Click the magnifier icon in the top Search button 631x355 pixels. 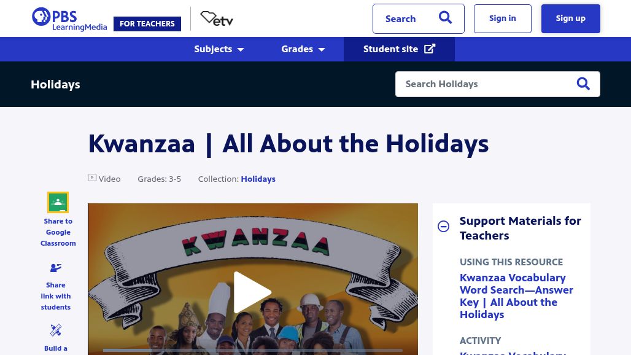click(x=445, y=18)
